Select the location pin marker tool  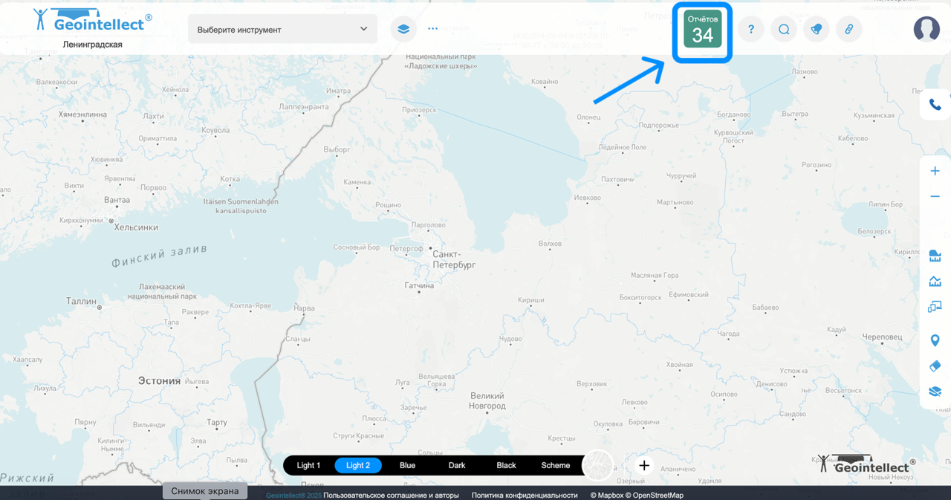click(935, 341)
